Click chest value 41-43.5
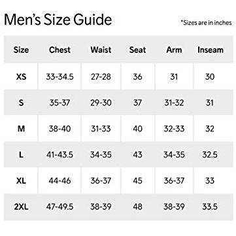This screenshot has height=236, width=236. coord(59,155)
